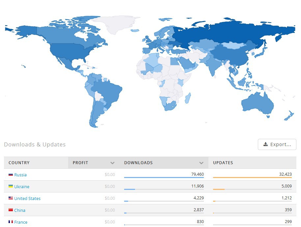This screenshot has width=301, height=227.
Task: Click the United States flag icon
Action: [x=11, y=198]
